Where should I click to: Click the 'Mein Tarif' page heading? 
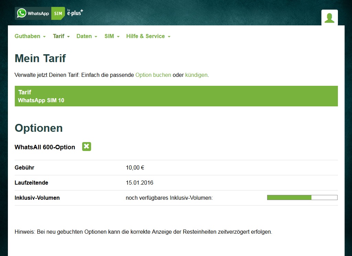coord(40,58)
